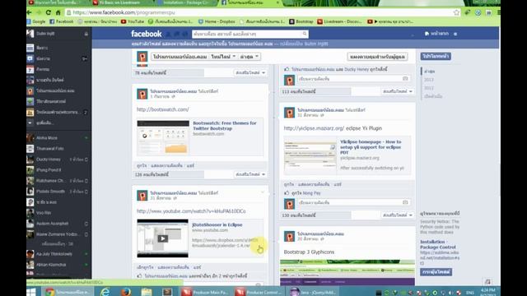527x296 pixels.
Task: Click admin panel button at top right of page
Action: point(377,57)
